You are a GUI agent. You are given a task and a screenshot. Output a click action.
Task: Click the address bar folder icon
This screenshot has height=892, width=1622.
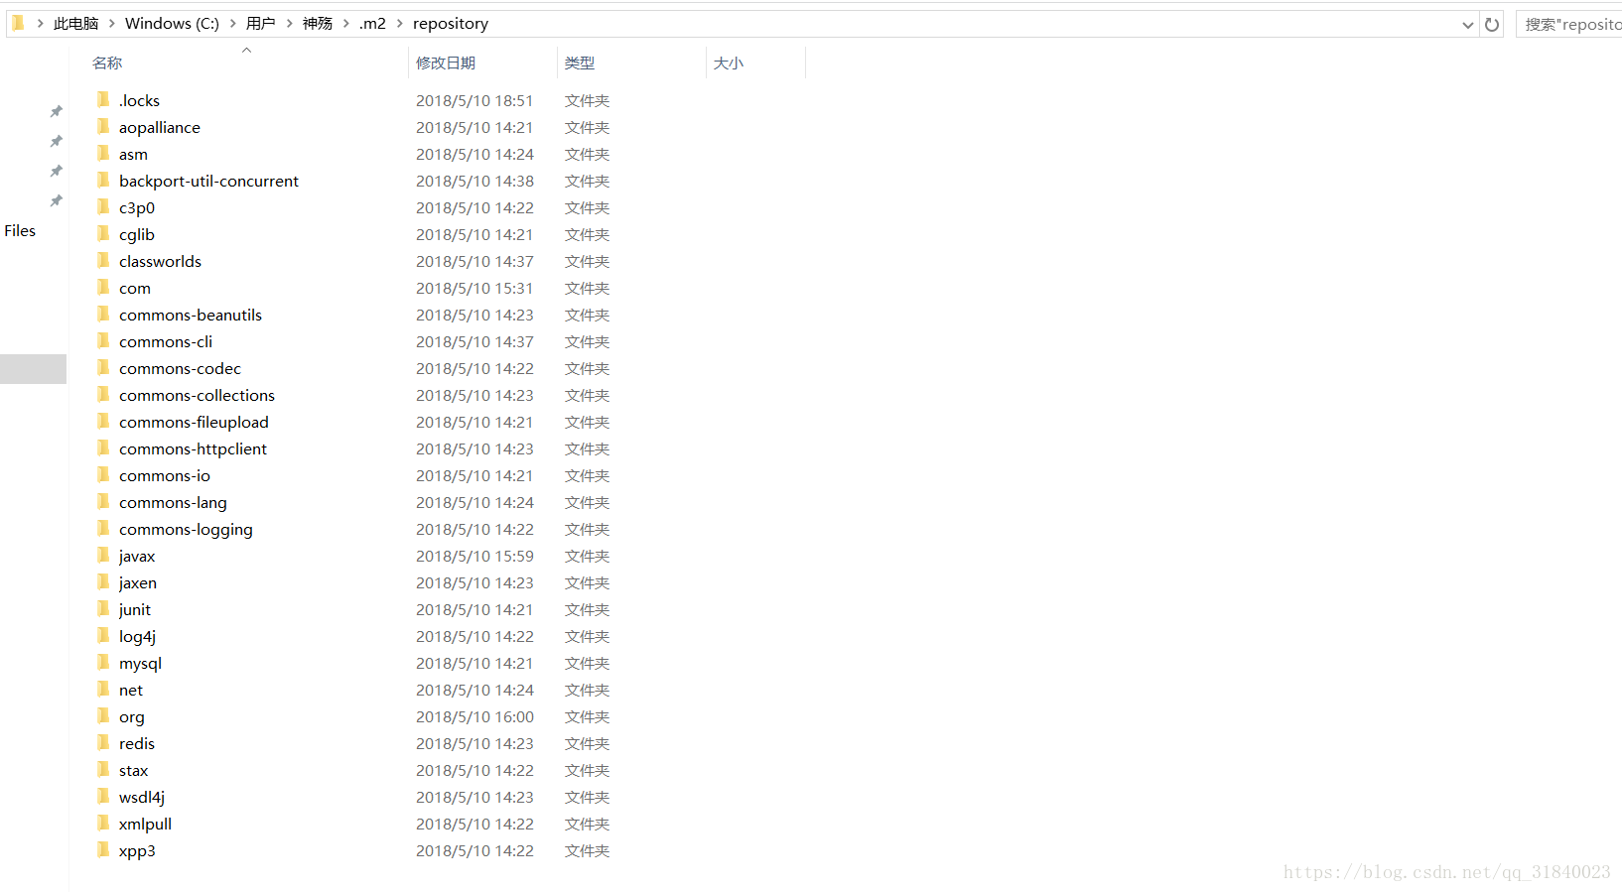[18, 23]
